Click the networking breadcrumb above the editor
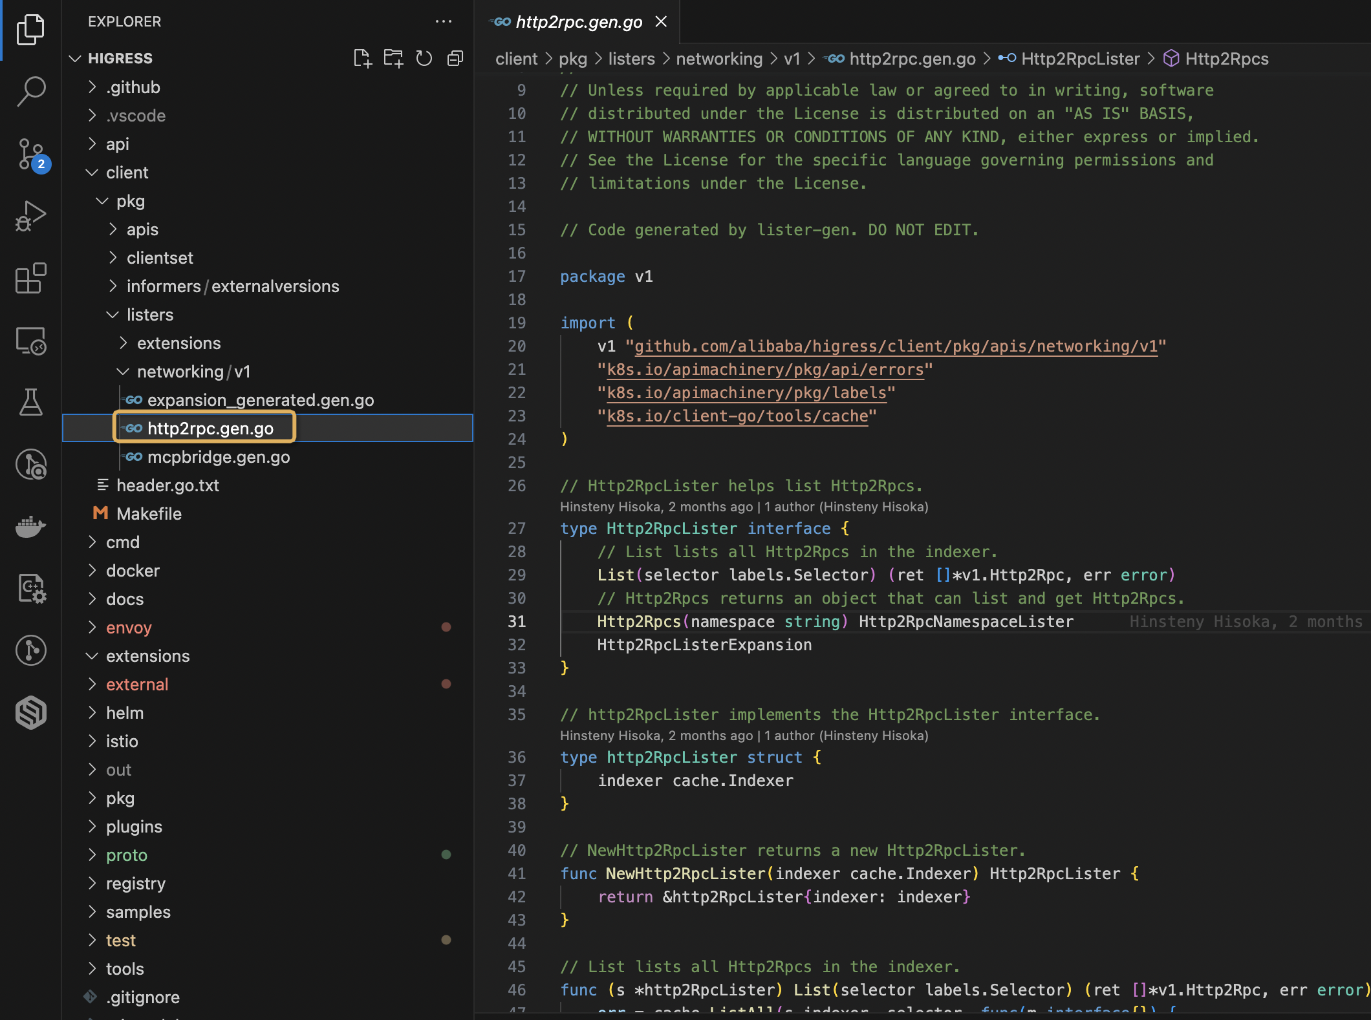Image resolution: width=1371 pixels, height=1020 pixels. point(719,58)
